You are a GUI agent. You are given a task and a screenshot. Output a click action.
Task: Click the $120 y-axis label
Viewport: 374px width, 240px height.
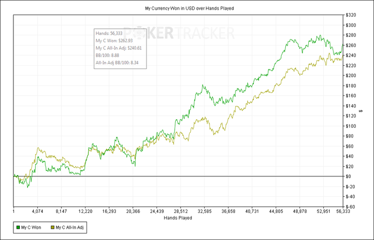coord(351,116)
